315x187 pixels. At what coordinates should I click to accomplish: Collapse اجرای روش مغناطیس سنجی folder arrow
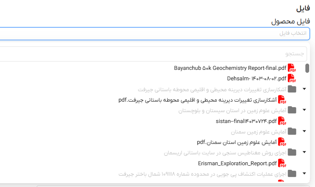[304, 152]
